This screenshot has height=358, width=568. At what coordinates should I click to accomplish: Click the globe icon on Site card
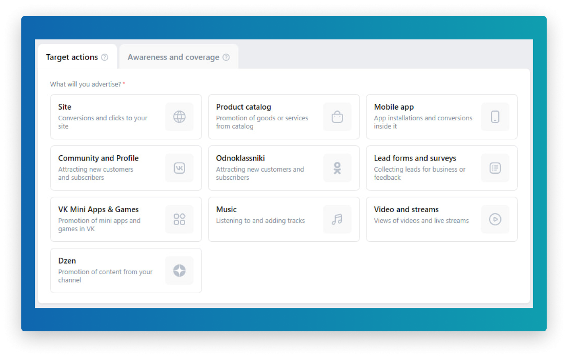[x=179, y=117]
